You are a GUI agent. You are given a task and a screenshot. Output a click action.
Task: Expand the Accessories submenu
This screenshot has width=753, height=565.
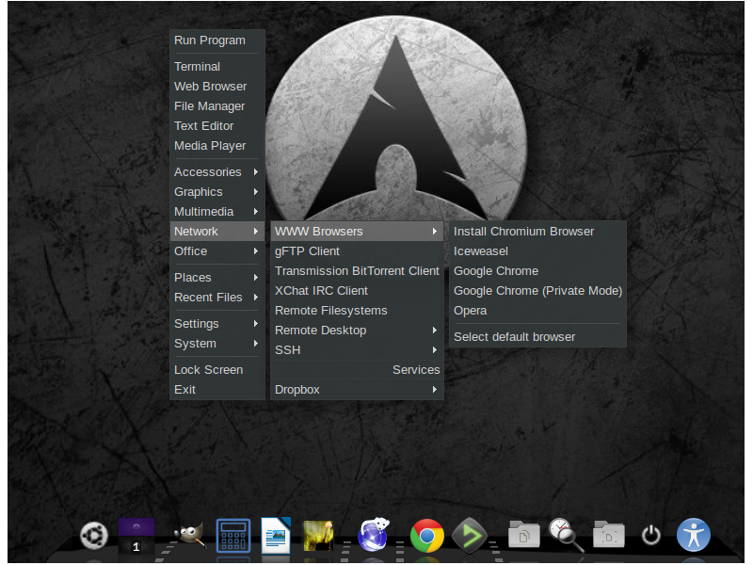217,171
